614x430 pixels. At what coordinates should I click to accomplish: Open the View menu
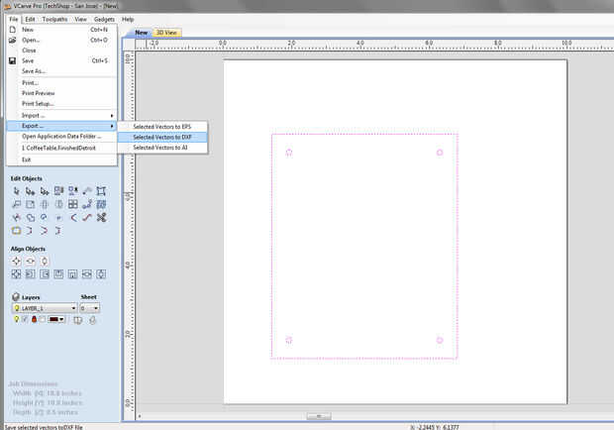[80, 19]
